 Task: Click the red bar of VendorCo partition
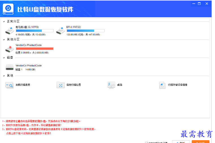[x=34, y=49]
